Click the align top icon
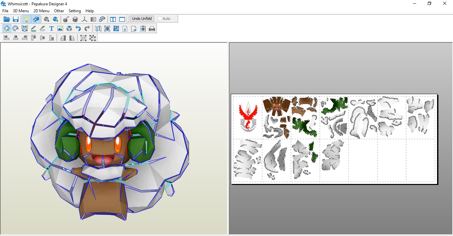The height and width of the screenshot is (236, 453). pyautogui.click(x=33, y=38)
